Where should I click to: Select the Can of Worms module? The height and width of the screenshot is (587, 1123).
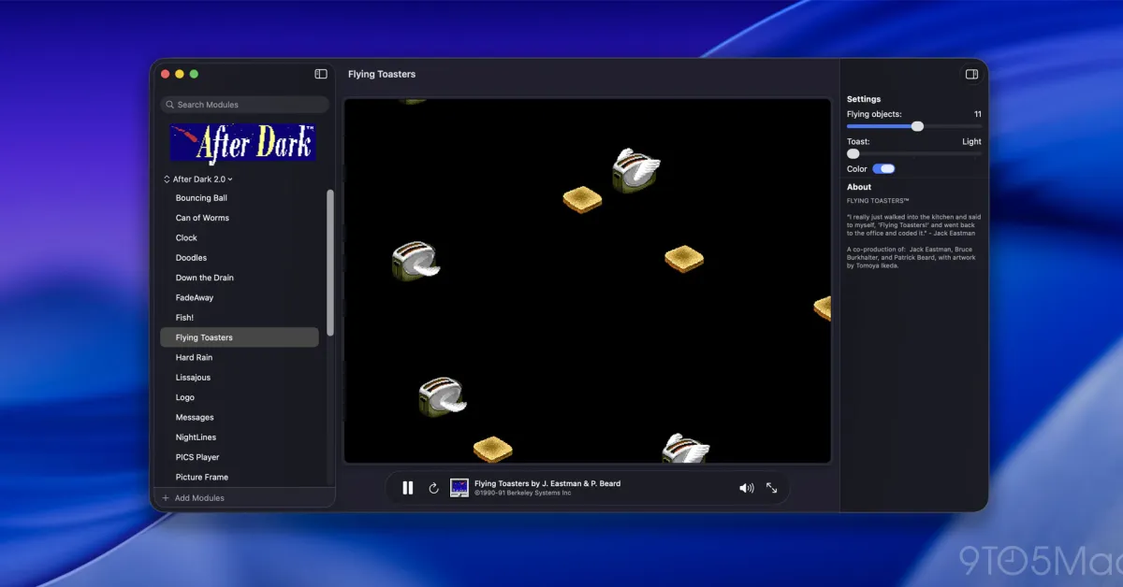click(x=240, y=218)
